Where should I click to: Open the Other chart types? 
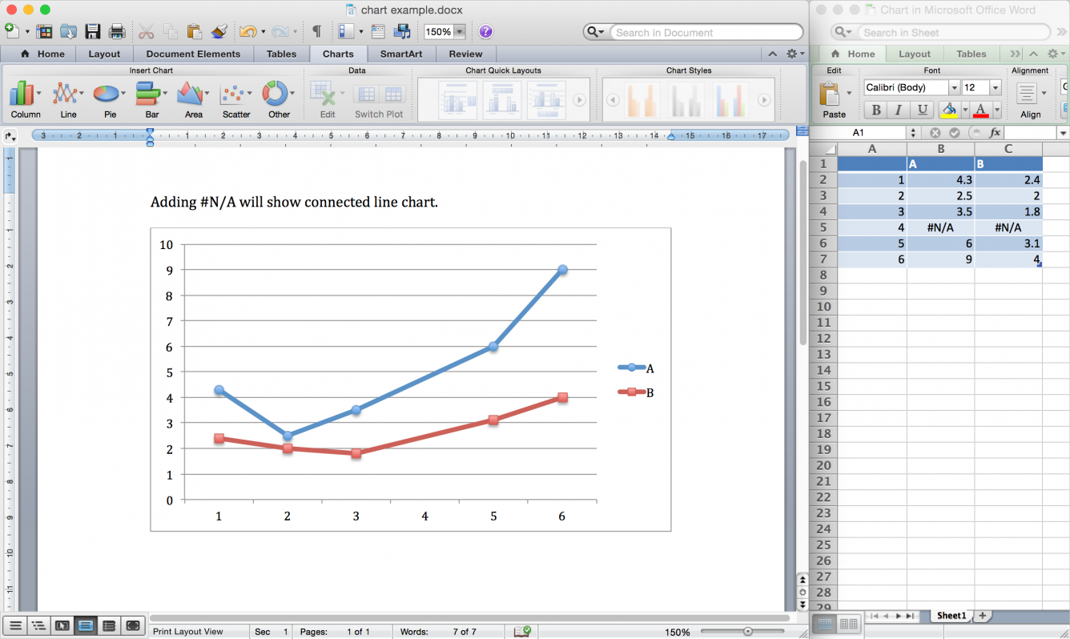(276, 96)
